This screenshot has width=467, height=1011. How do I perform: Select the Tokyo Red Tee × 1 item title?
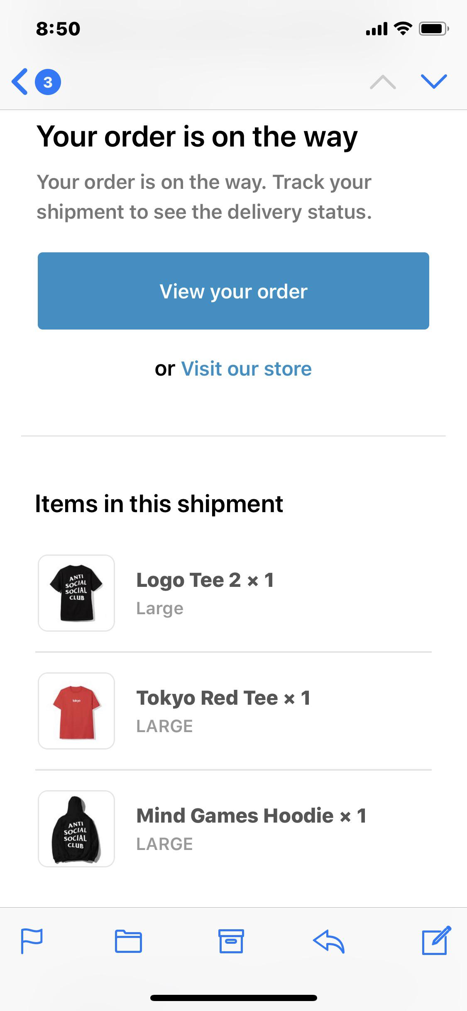[223, 698]
